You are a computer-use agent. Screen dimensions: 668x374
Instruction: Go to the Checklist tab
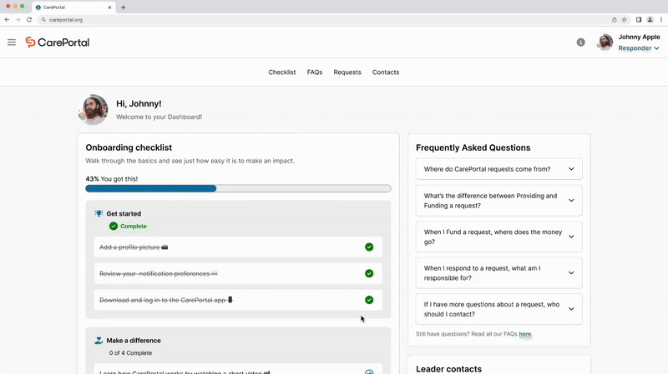(282, 72)
